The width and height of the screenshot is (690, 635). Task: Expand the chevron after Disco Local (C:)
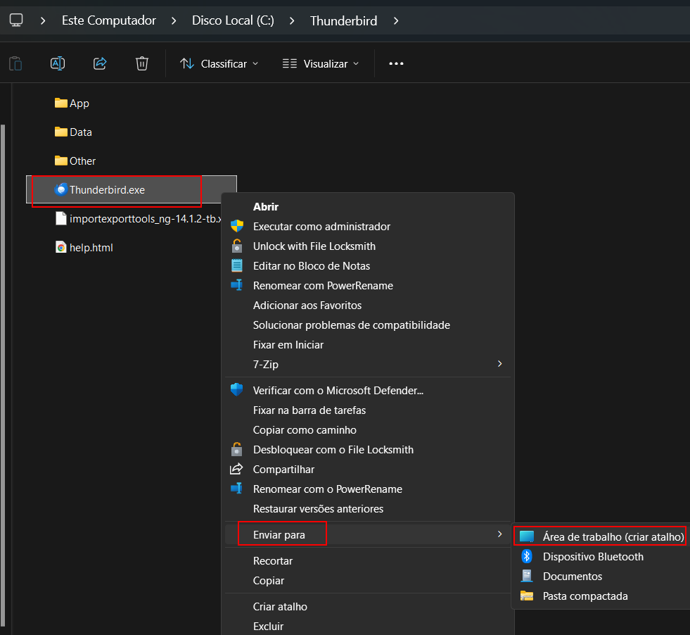(x=292, y=20)
